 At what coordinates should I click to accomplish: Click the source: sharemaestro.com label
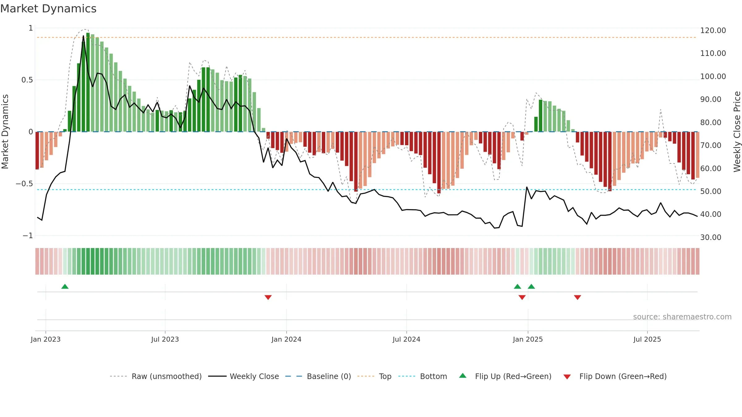click(682, 317)
